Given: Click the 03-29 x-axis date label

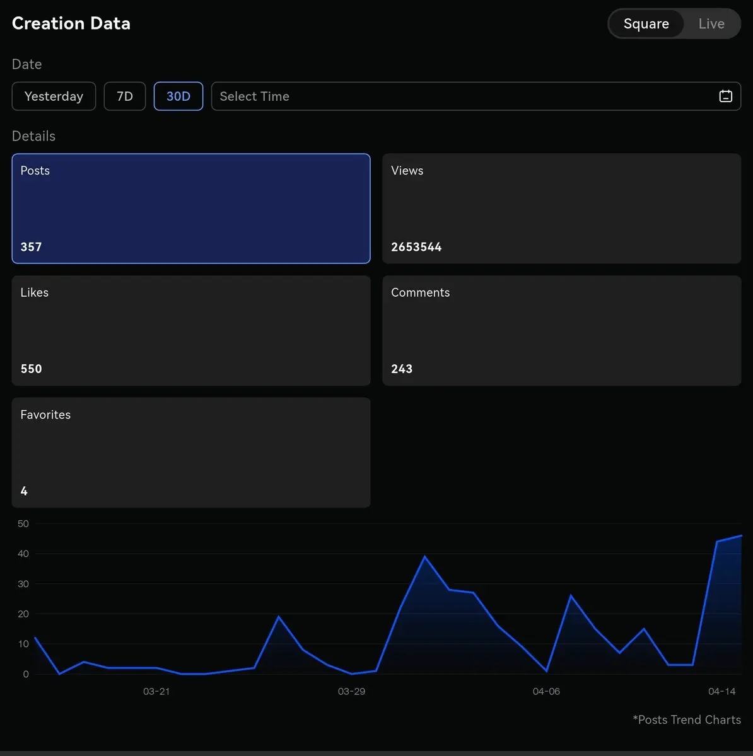Looking at the screenshot, I should click(351, 691).
